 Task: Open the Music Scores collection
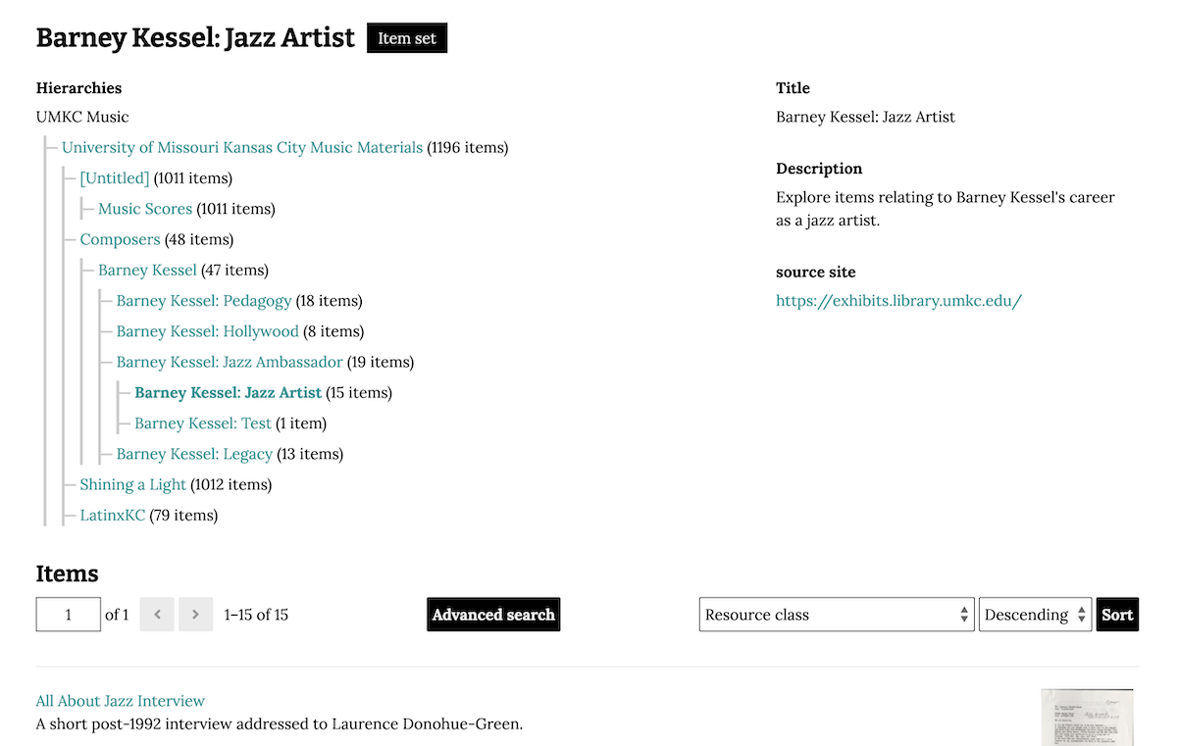point(145,208)
